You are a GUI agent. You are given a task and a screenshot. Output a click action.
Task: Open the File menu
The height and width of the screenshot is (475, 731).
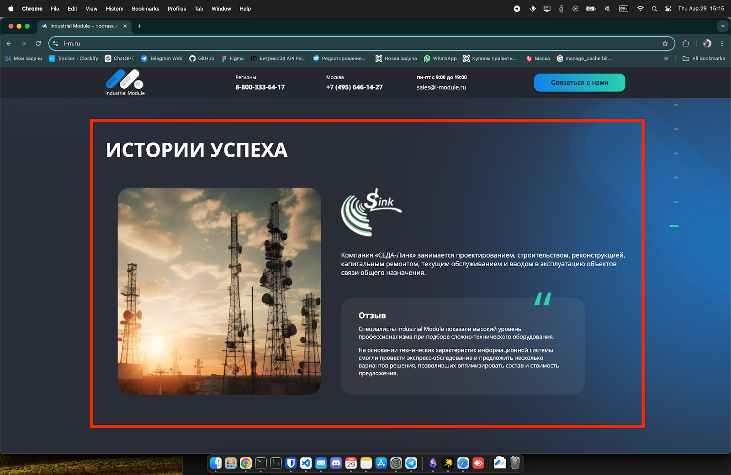point(55,9)
